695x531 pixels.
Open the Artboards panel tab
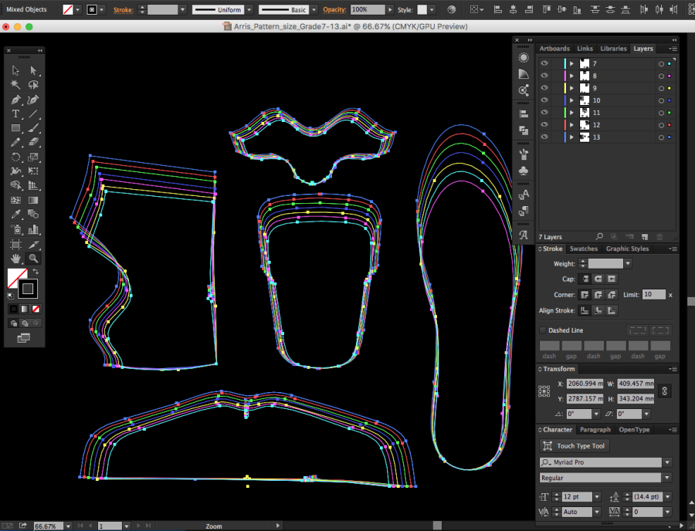point(554,48)
